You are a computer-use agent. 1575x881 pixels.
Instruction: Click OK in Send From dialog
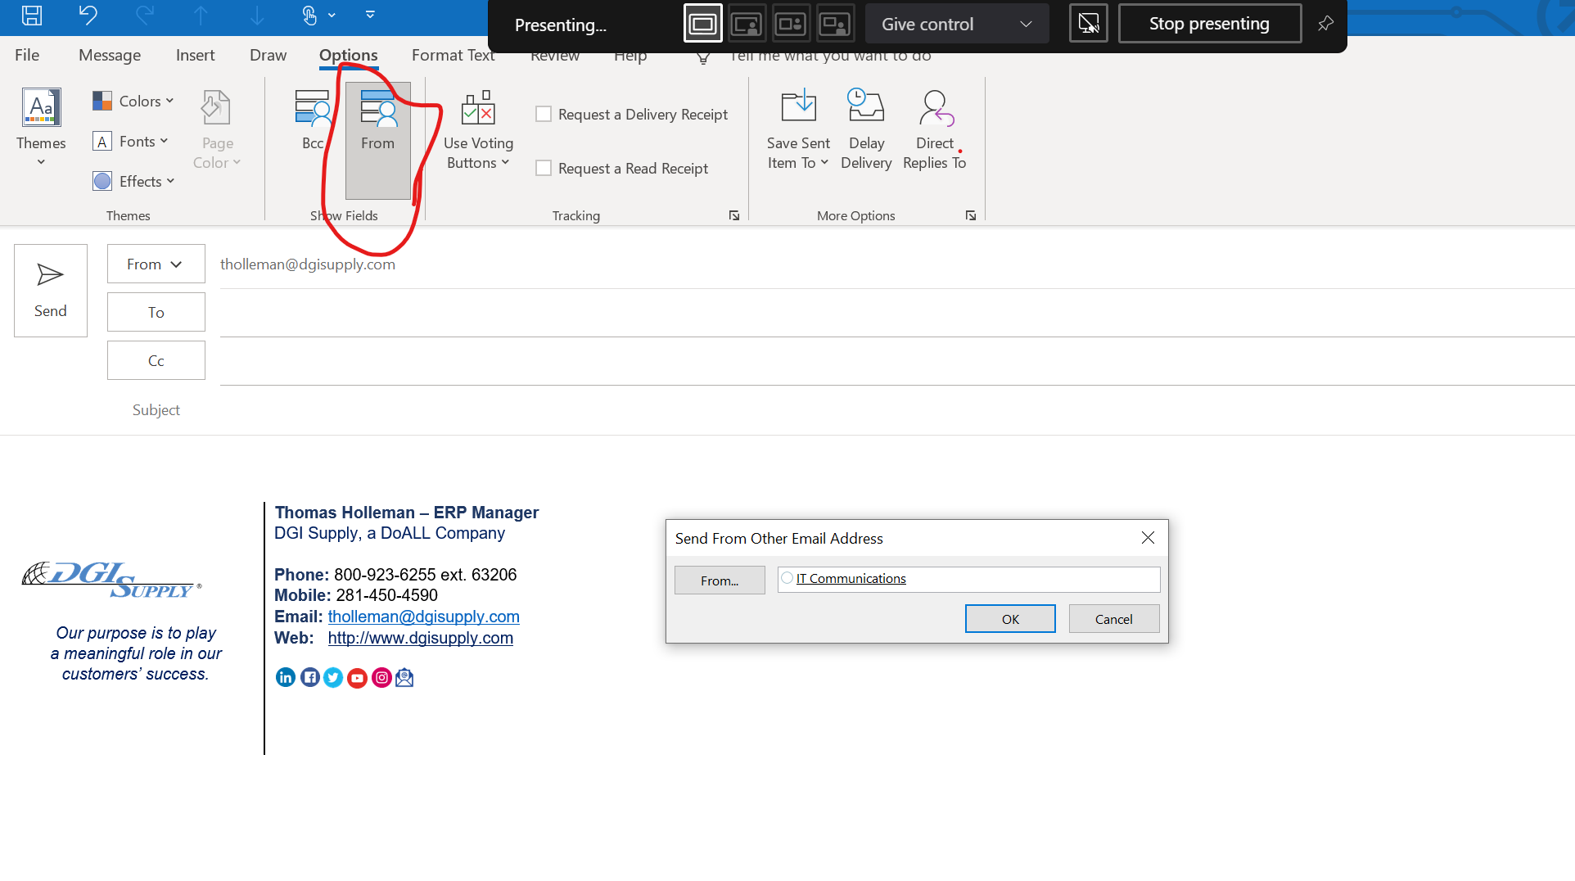pos(1010,619)
